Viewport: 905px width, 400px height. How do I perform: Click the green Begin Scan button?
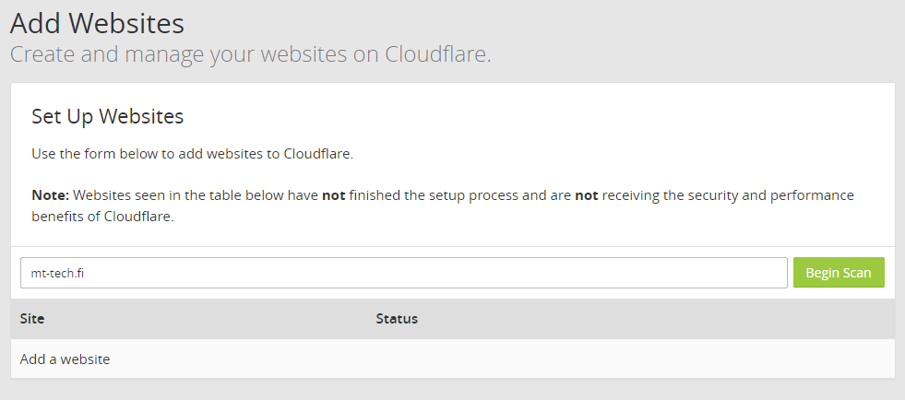(x=839, y=273)
